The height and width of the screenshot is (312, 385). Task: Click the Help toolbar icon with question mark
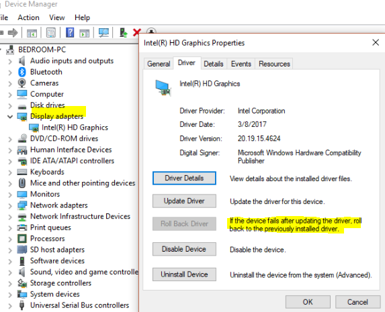click(70, 32)
